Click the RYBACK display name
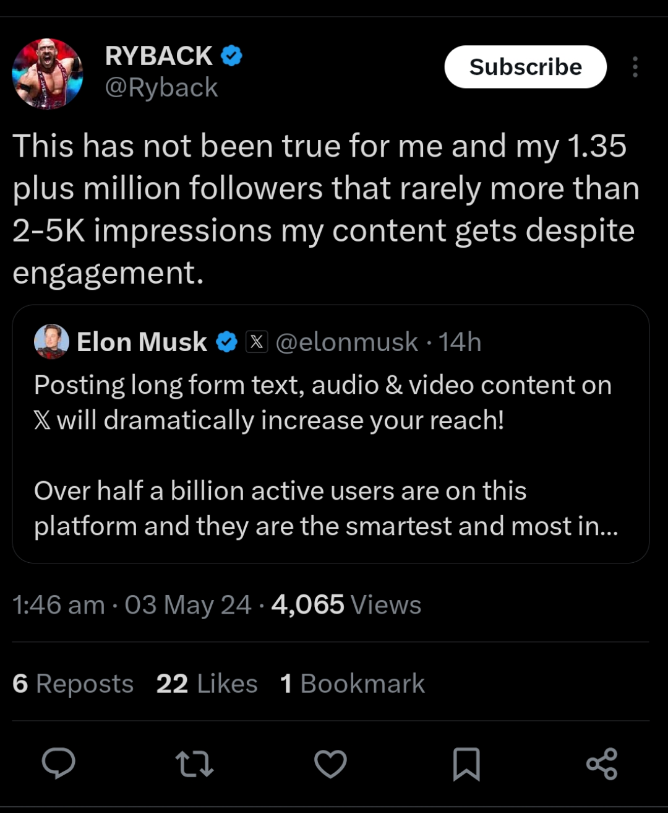668x813 pixels. tap(159, 56)
